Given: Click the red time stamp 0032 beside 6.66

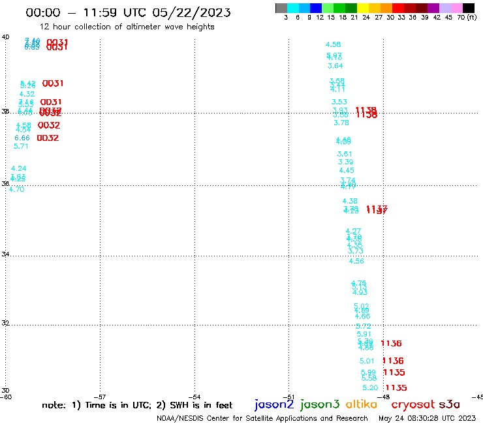Looking at the screenshot, I should point(48,138).
